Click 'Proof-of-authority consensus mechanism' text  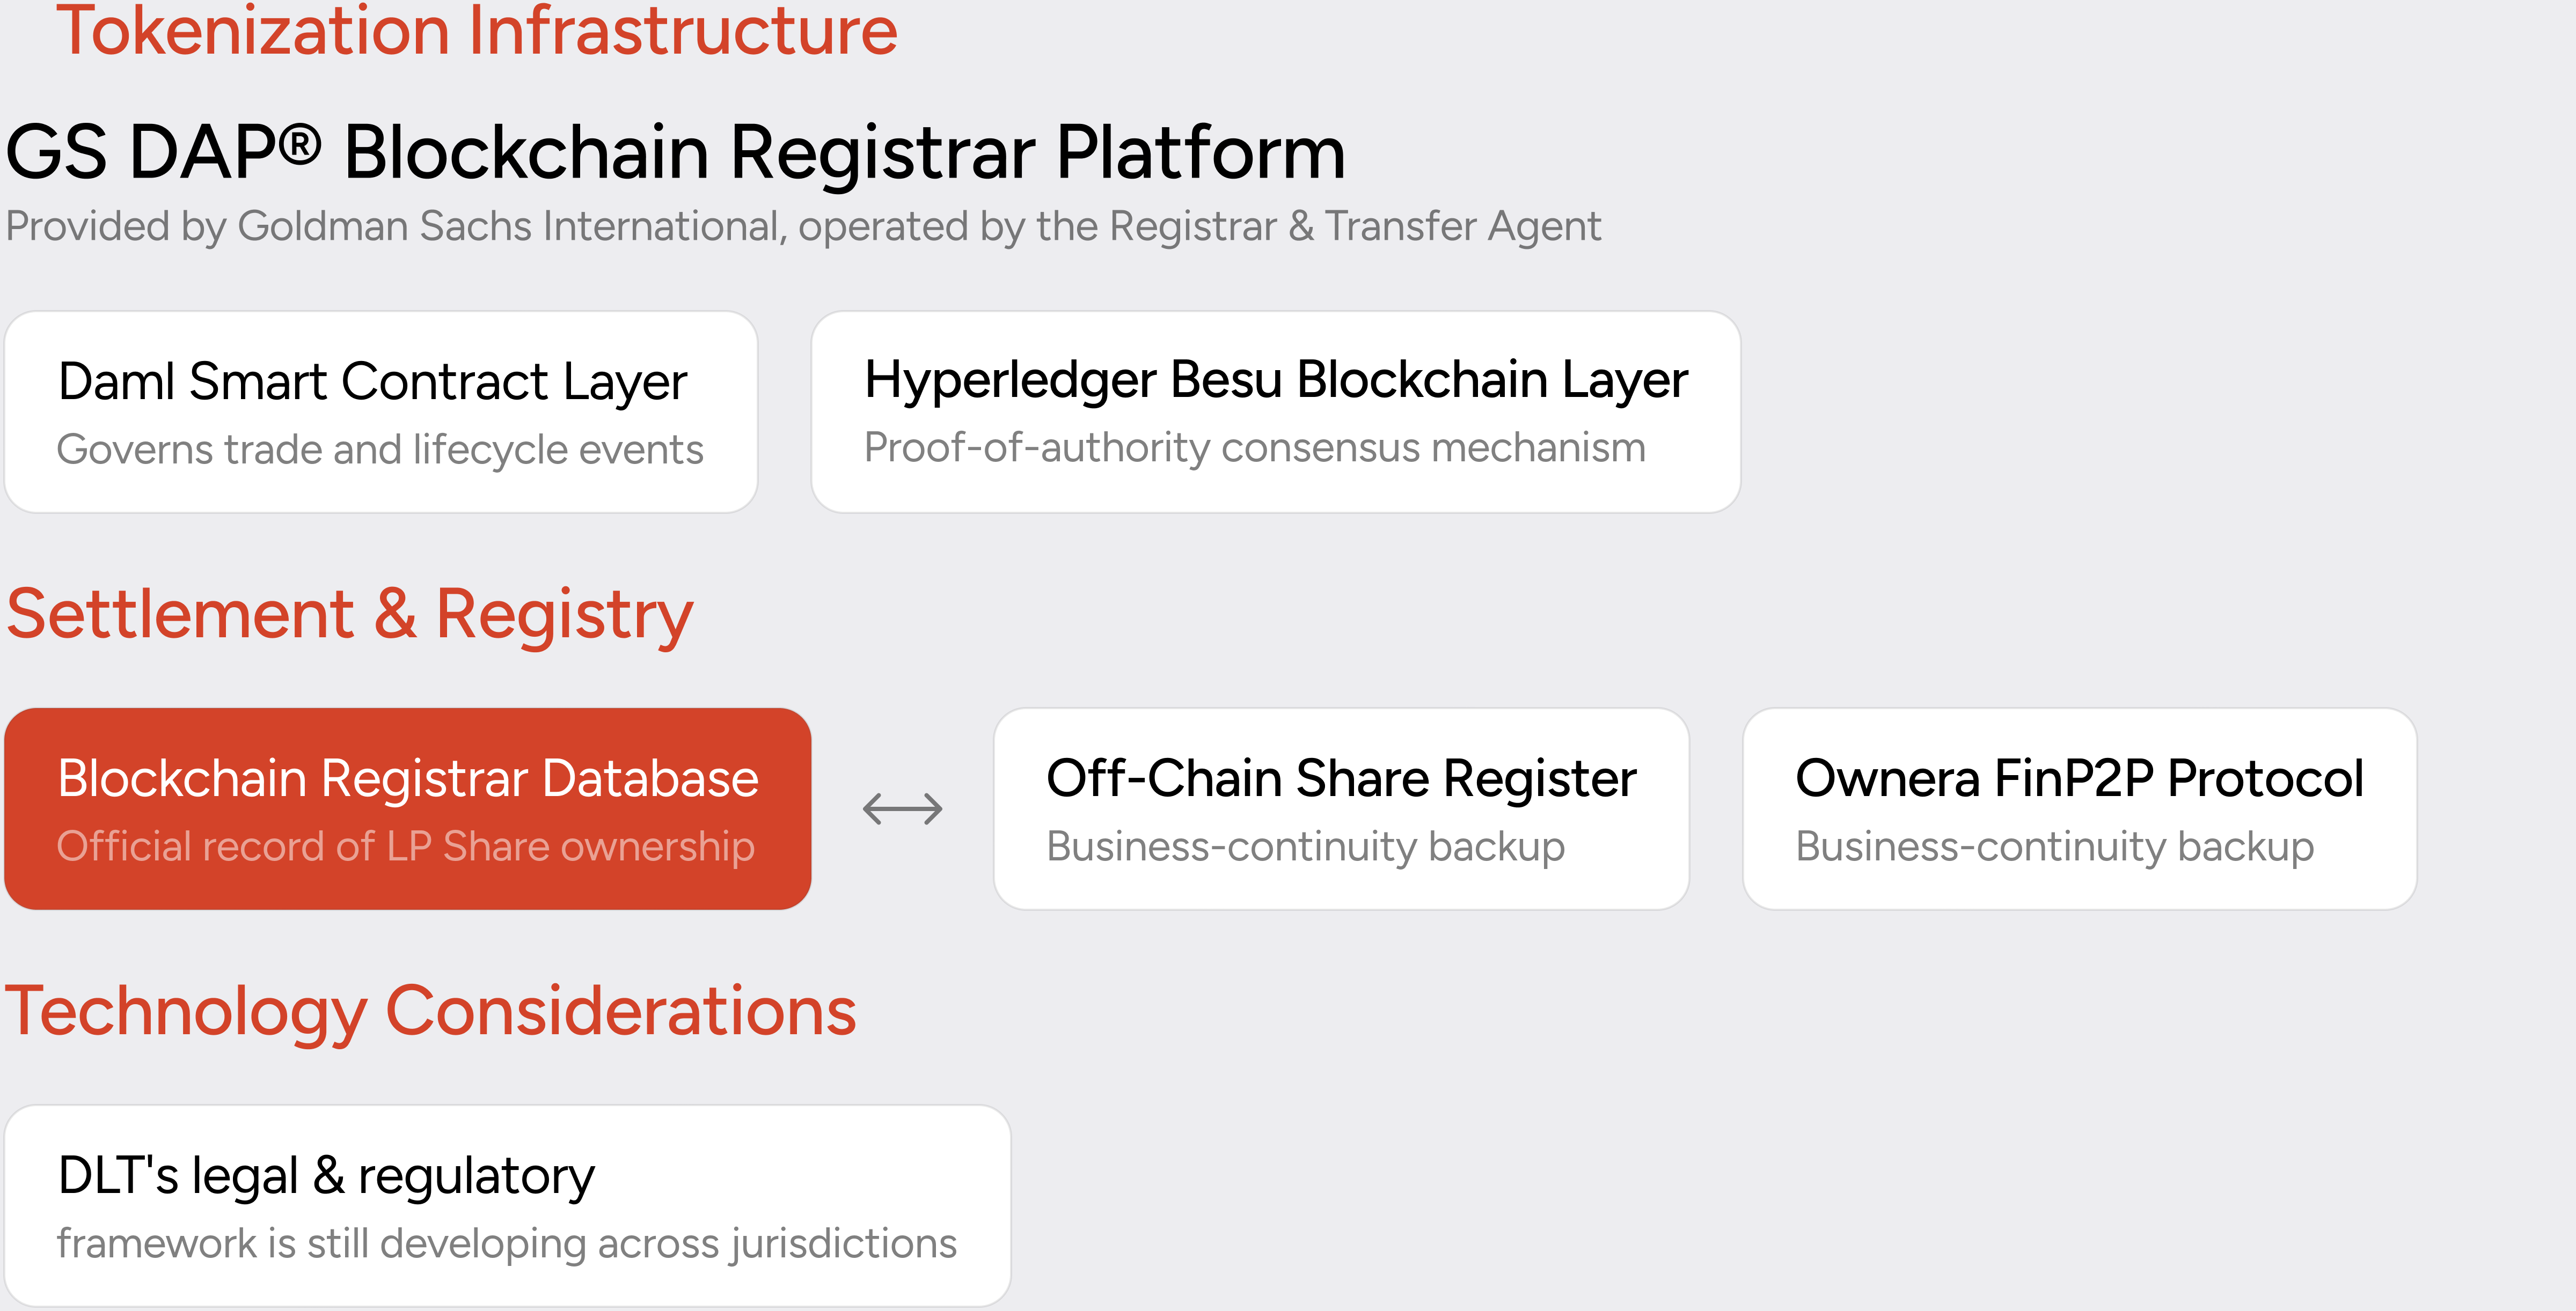click(x=1255, y=448)
